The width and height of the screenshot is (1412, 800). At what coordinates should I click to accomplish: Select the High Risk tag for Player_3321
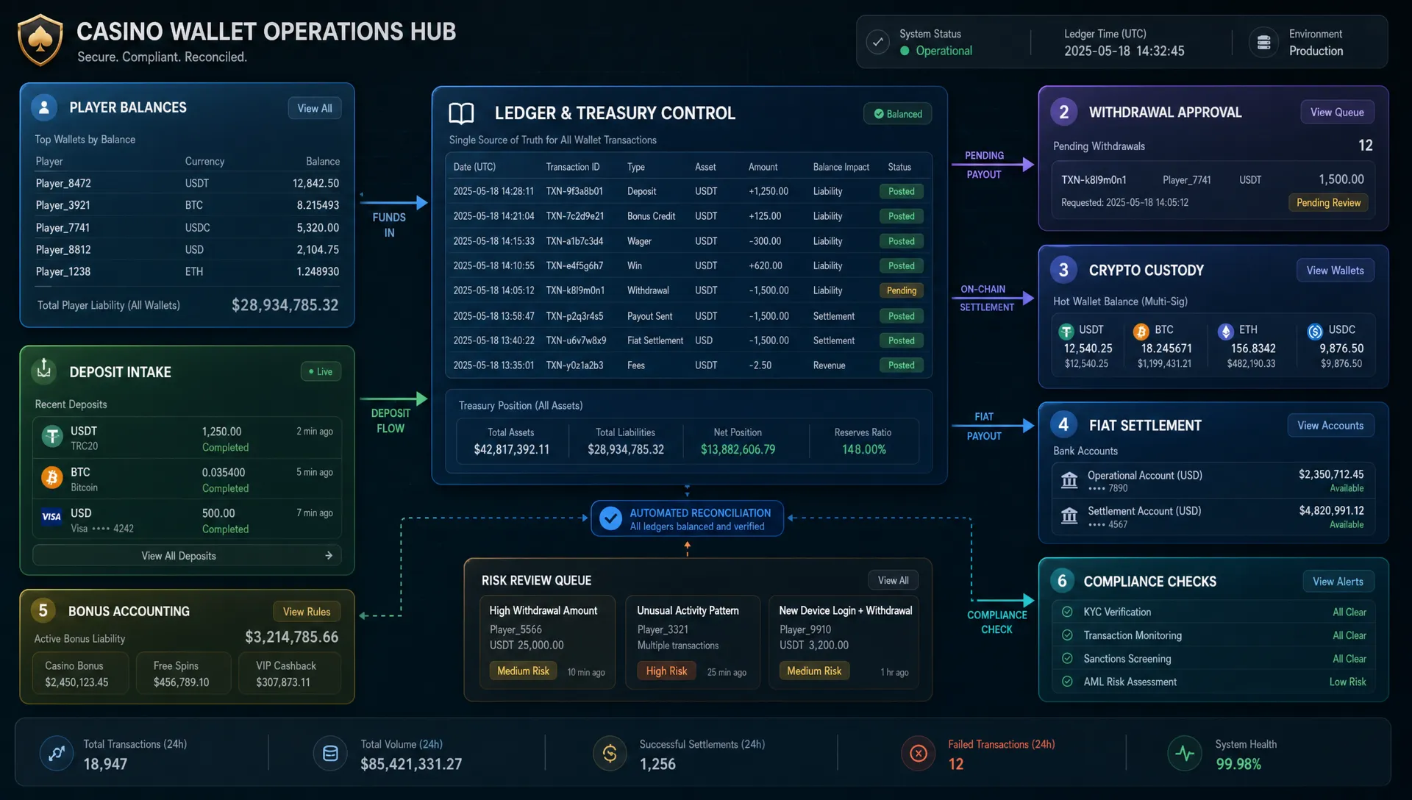coord(666,671)
